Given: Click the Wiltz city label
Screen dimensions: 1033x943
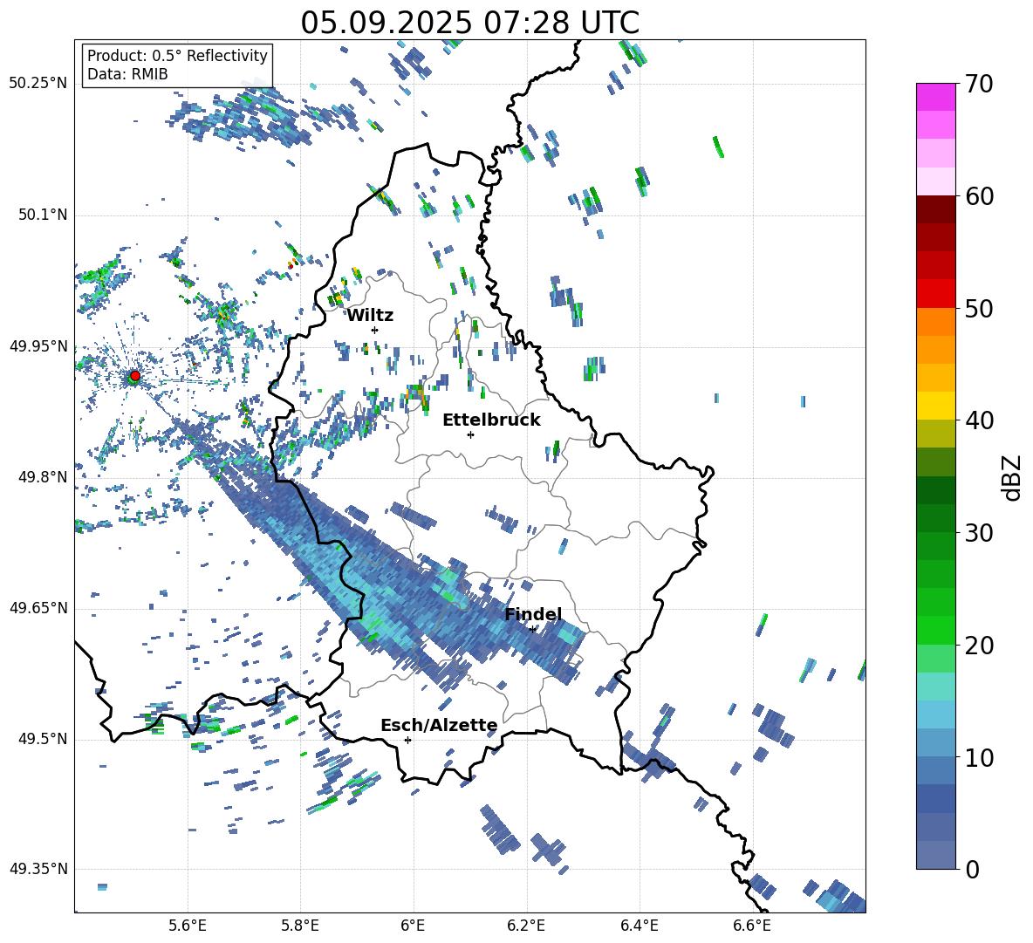Looking at the screenshot, I should click(x=370, y=316).
